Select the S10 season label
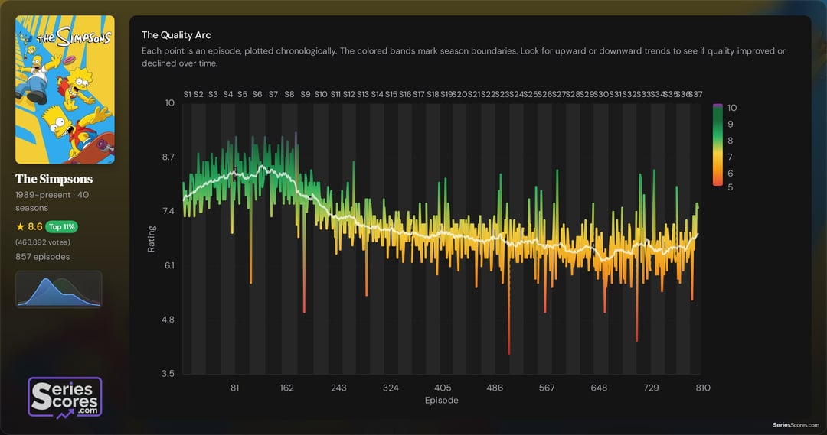Viewport: 827px width, 435px height. click(321, 94)
